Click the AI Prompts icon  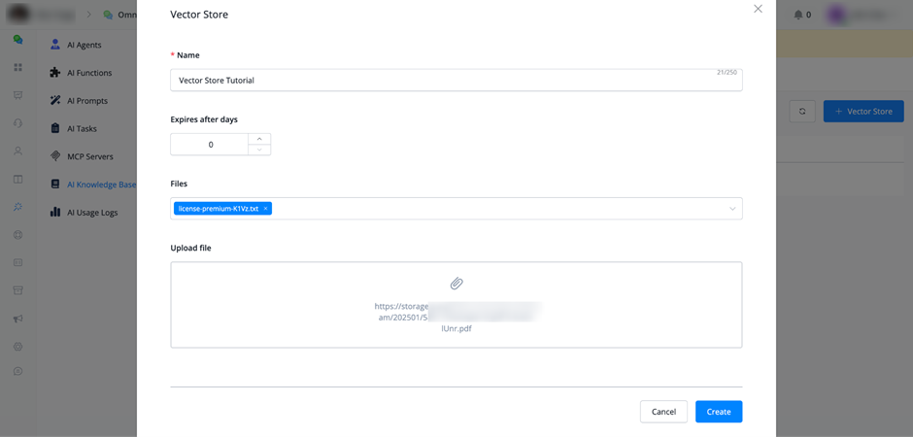pyautogui.click(x=55, y=101)
